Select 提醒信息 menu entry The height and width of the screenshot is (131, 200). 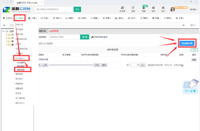pyautogui.click(x=19, y=89)
